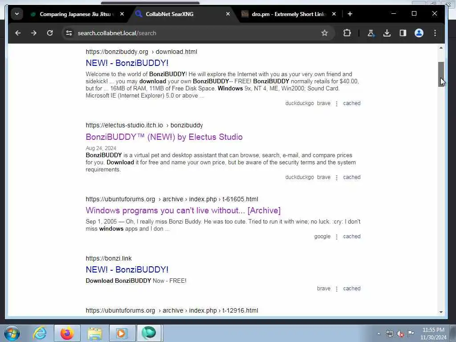This screenshot has height=342, width=456.
Task: Open Chrome Labs flask icon
Action: pyautogui.click(x=371, y=33)
